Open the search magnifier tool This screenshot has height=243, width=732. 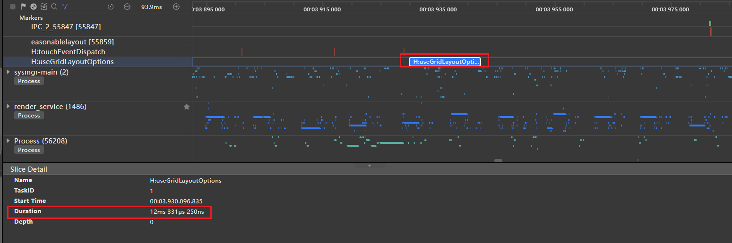pos(54,7)
